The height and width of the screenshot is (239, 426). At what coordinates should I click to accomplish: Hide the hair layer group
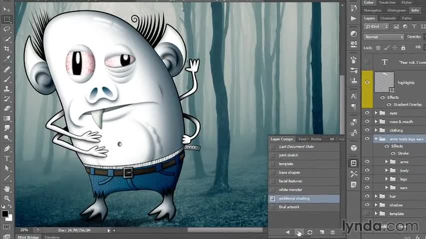(x=367, y=196)
